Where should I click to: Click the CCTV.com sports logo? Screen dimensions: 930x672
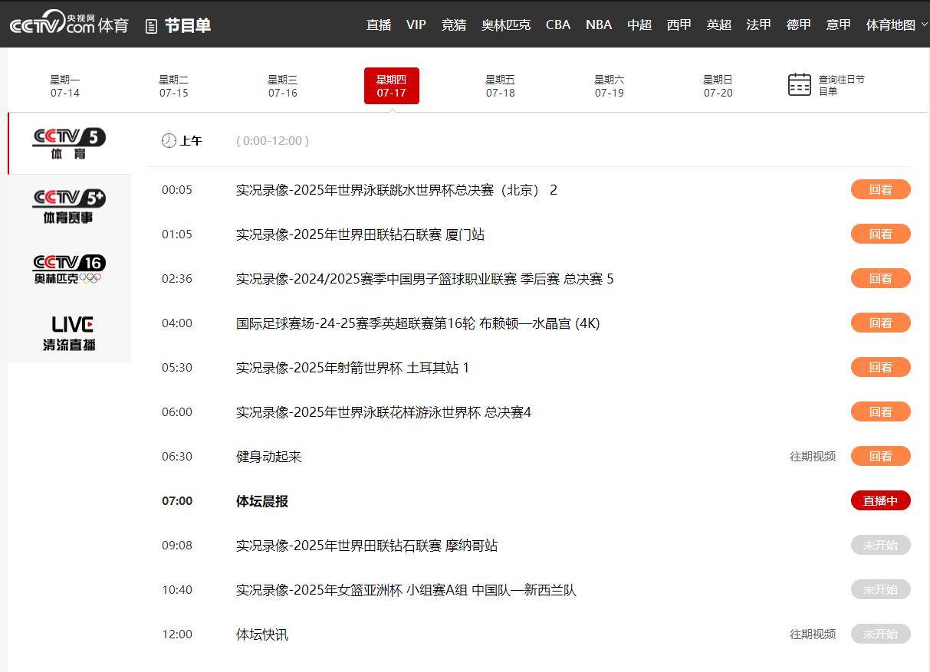pyautogui.click(x=69, y=24)
